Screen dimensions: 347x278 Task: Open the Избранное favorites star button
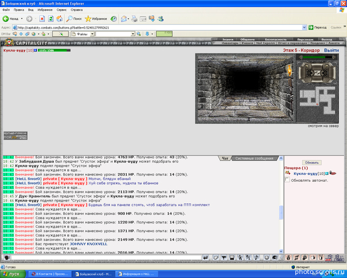[x=96, y=19]
